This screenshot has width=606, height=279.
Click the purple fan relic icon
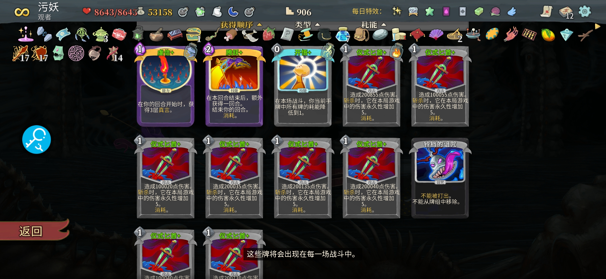tap(436, 34)
